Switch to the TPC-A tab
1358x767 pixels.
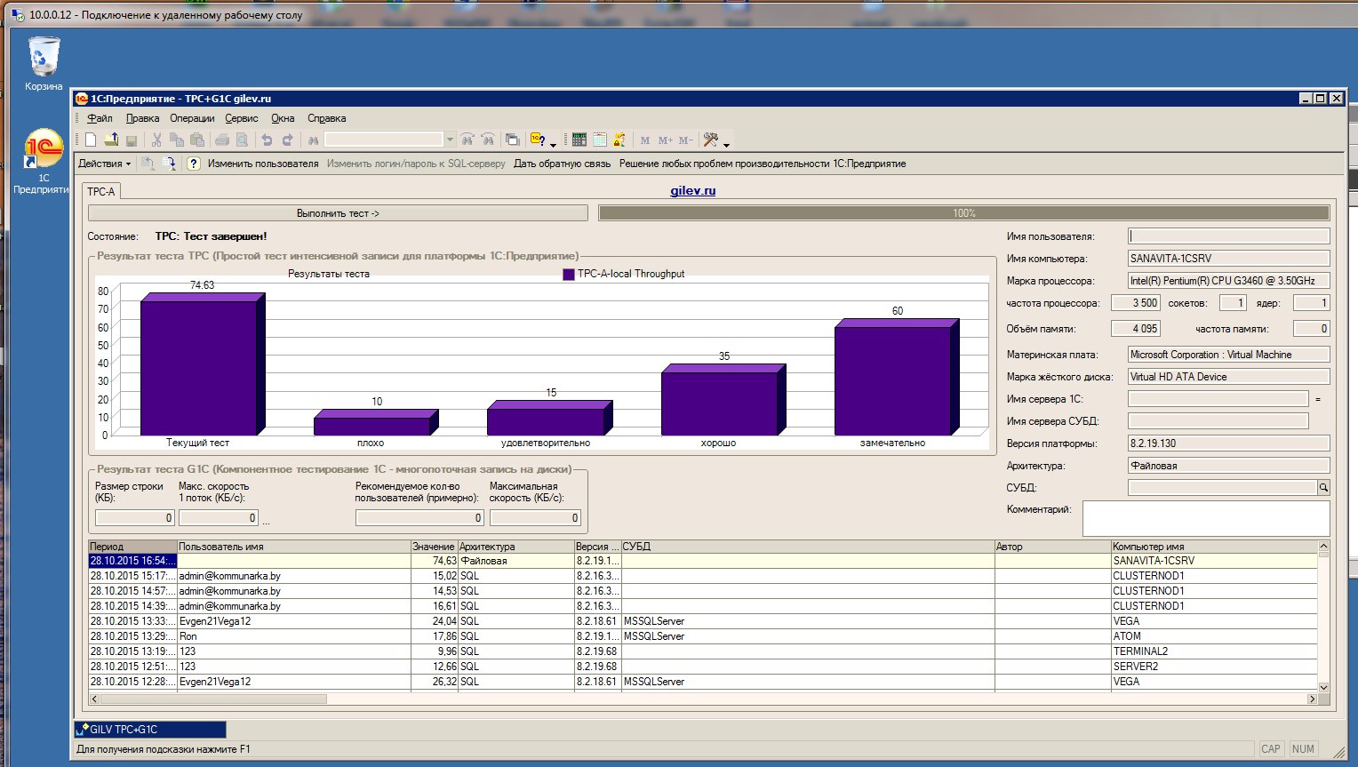101,192
